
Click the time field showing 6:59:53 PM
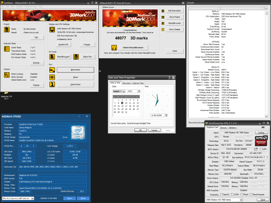158,115
